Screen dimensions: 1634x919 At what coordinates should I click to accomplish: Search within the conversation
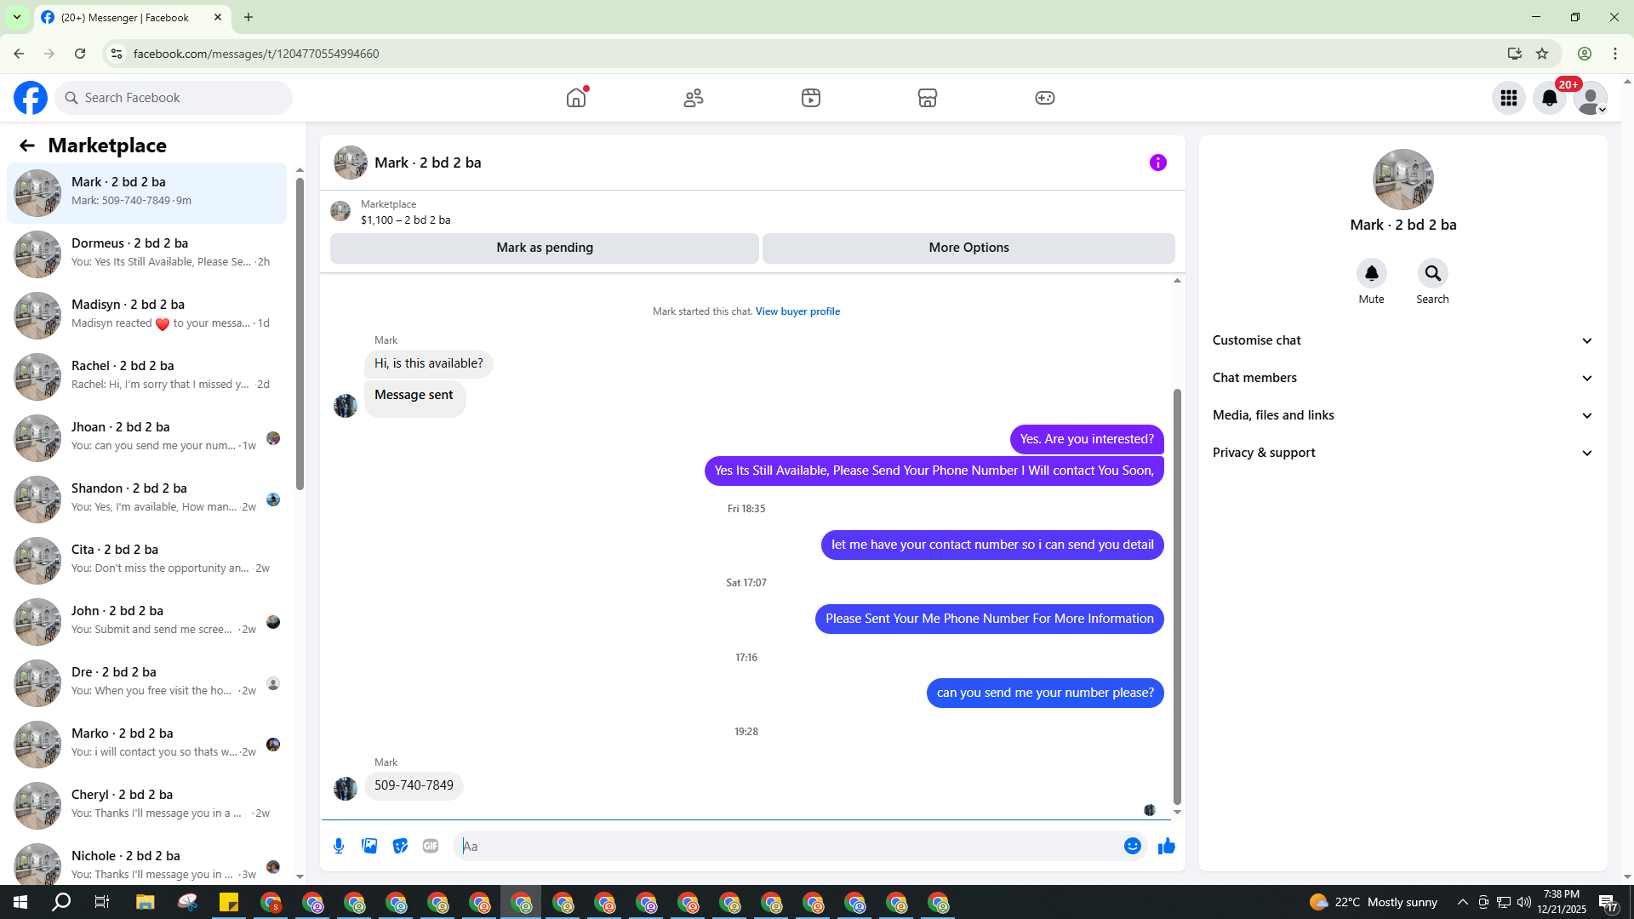click(1432, 282)
